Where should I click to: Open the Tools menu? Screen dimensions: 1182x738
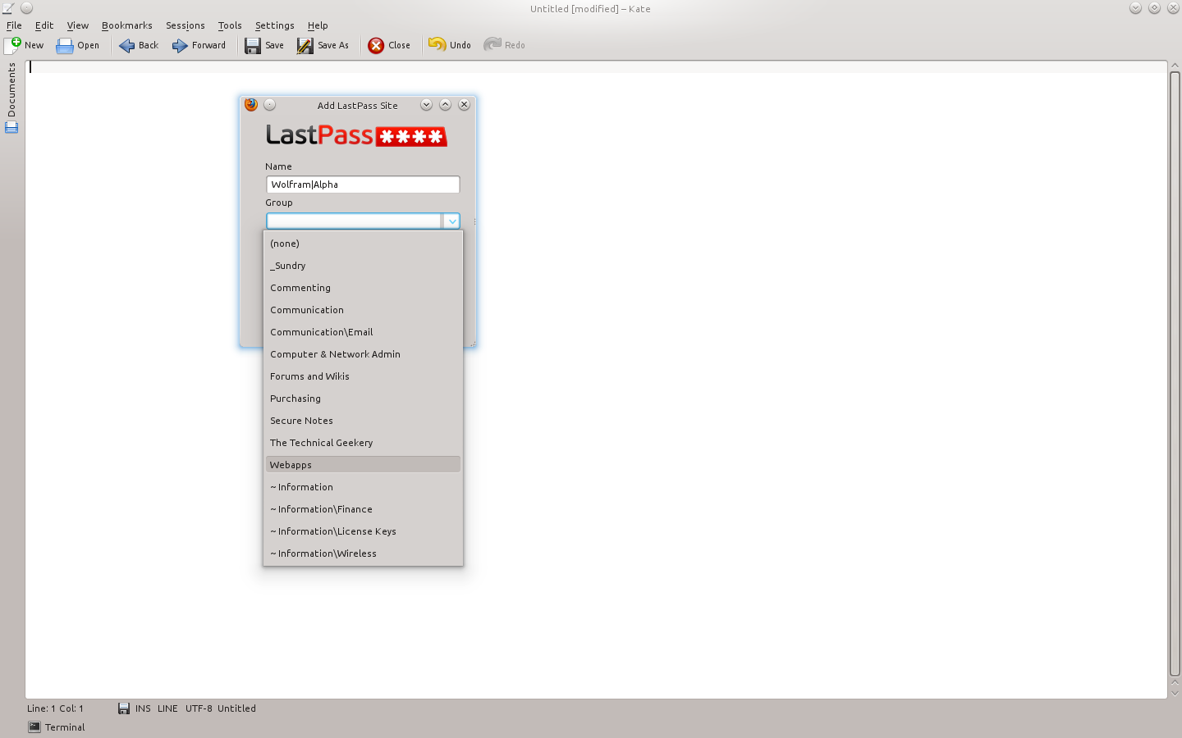point(230,25)
